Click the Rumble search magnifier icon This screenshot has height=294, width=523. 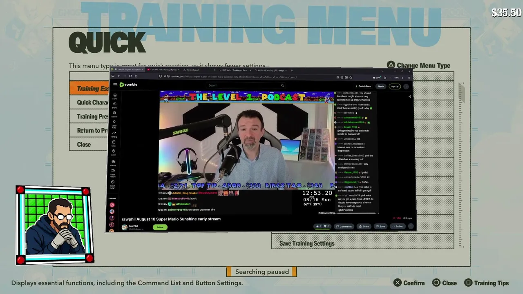pos(282,85)
